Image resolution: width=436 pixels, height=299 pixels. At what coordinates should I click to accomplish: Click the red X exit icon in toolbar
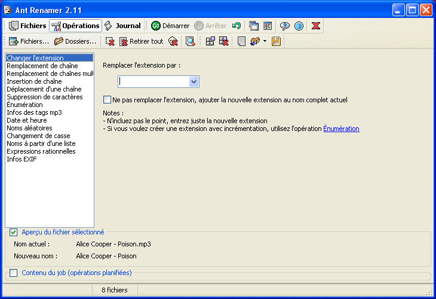point(316,26)
